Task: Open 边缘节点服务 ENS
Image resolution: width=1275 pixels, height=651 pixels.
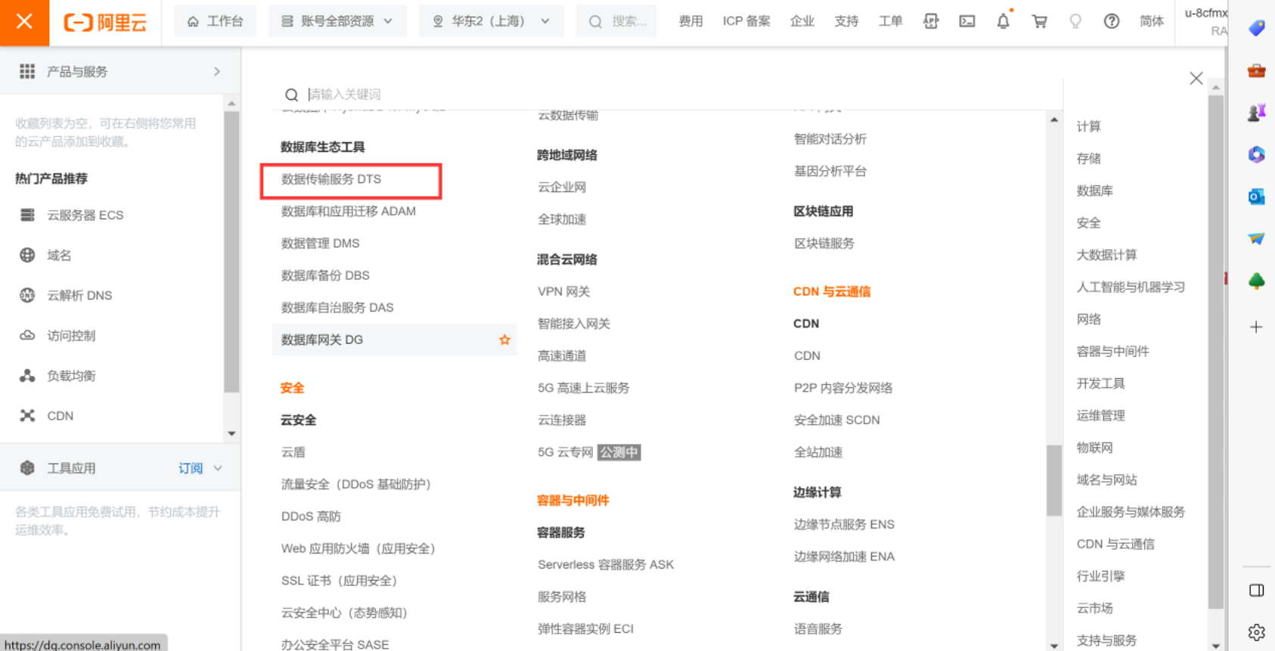Action: (x=844, y=524)
